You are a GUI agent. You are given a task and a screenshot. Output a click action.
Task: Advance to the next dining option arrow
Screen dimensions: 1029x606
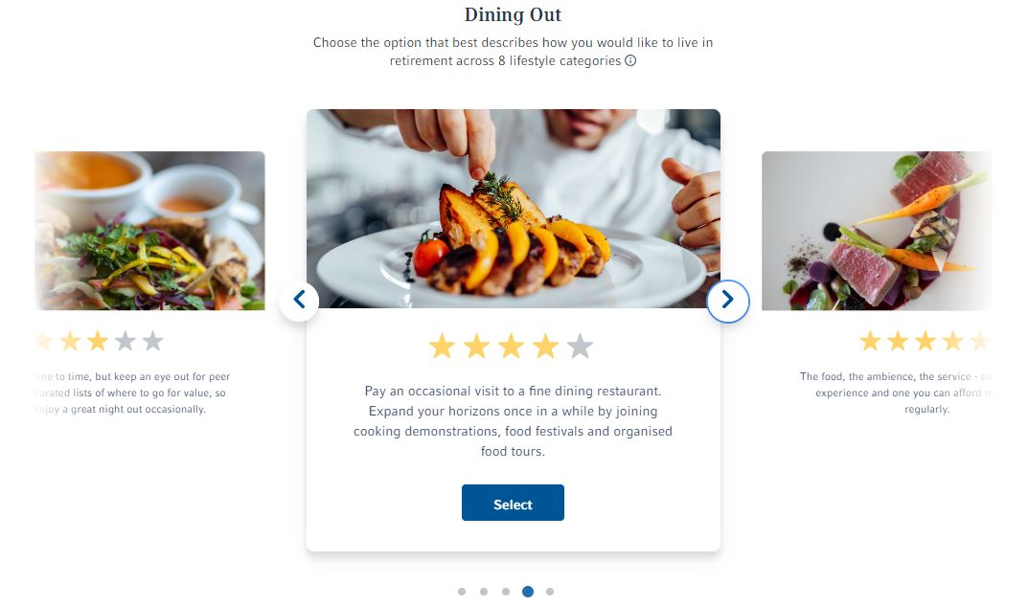pos(727,301)
